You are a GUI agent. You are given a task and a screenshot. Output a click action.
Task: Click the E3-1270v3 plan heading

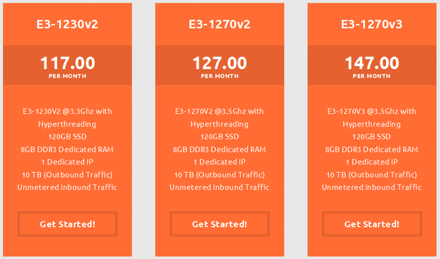pos(372,25)
